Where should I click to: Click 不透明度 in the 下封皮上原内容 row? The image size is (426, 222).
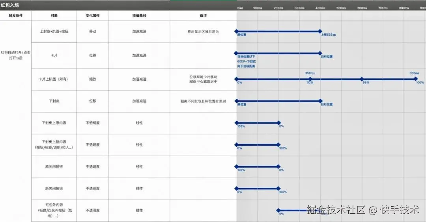[x=93, y=123]
